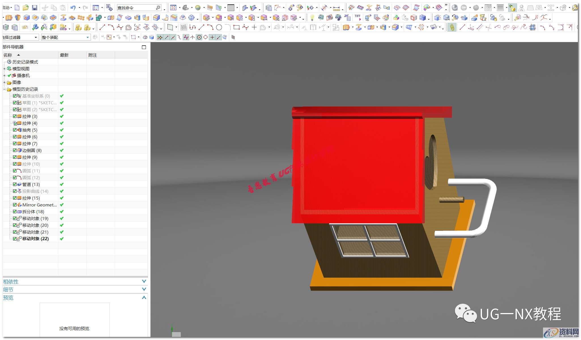Click the Save file icon

34,8
